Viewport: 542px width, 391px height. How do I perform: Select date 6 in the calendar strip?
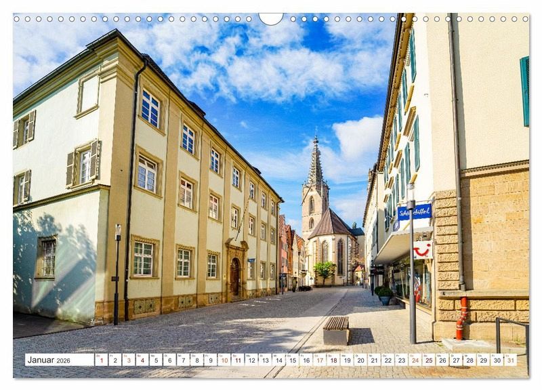170,360
